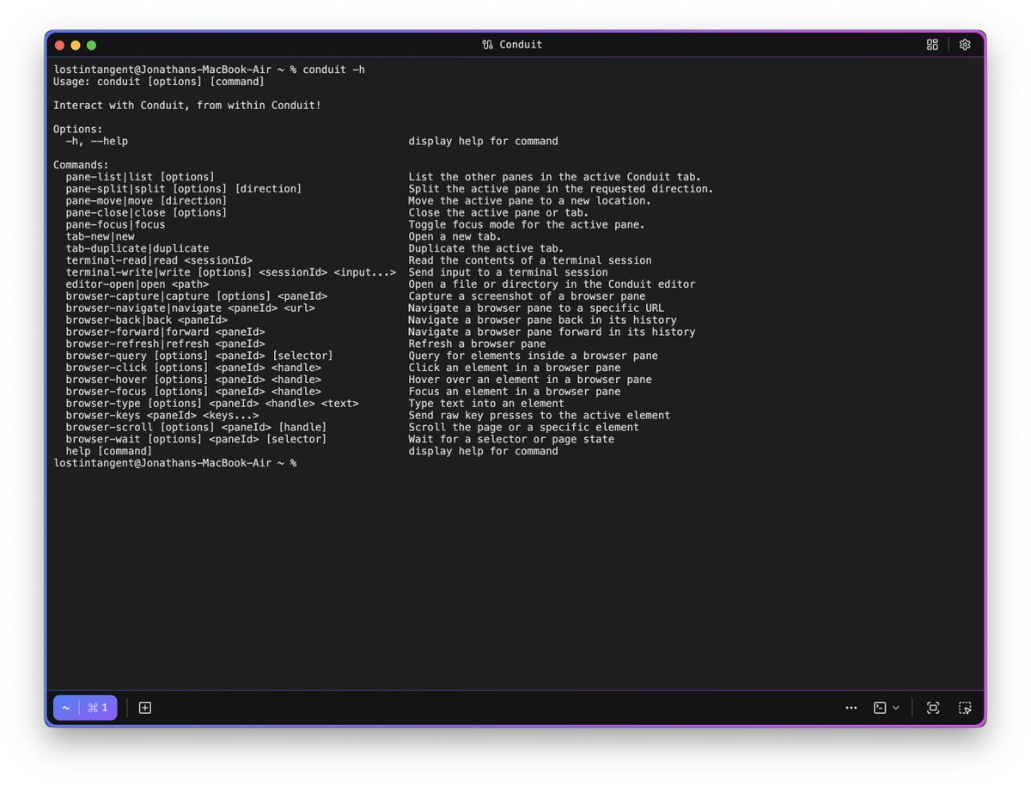This screenshot has width=1031, height=786.
Task: Enter full screen via the green traffic light
Action: coord(90,44)
